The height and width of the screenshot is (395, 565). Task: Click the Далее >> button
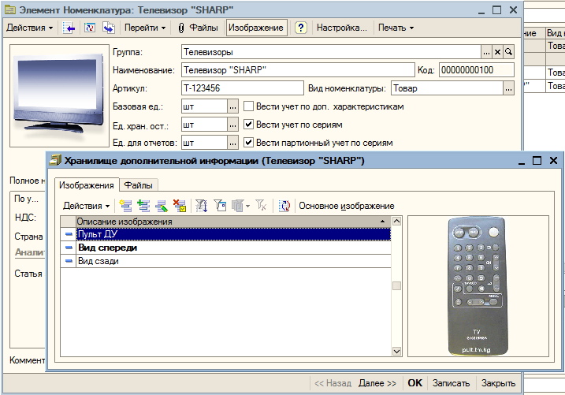click(377, 383)
